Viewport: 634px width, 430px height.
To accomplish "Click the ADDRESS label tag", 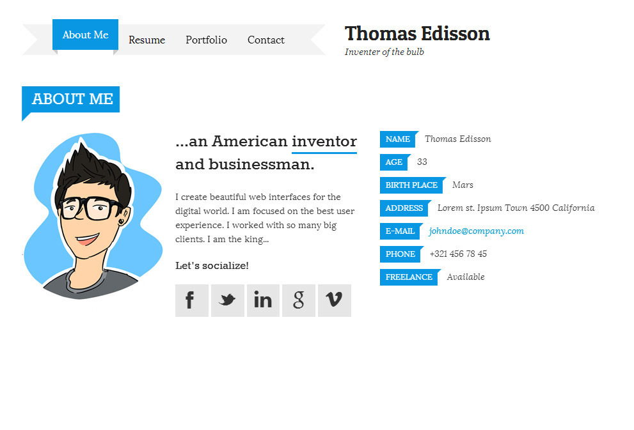I will point(404,208).
